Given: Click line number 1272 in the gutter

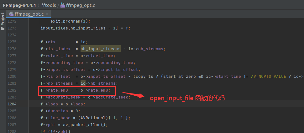Looking at the screenshot, I should pos(12,21).
